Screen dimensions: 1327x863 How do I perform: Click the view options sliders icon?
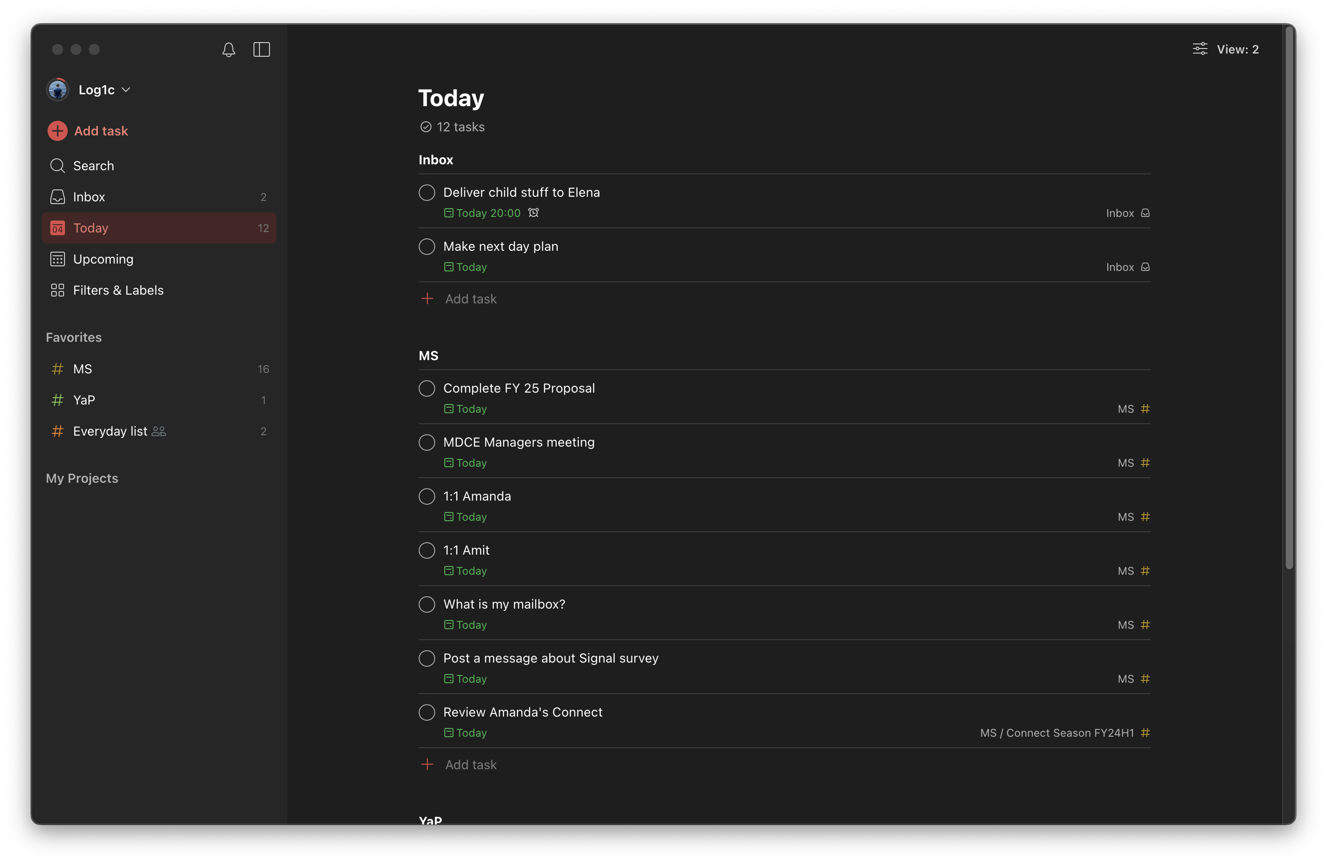[1200, 49]
